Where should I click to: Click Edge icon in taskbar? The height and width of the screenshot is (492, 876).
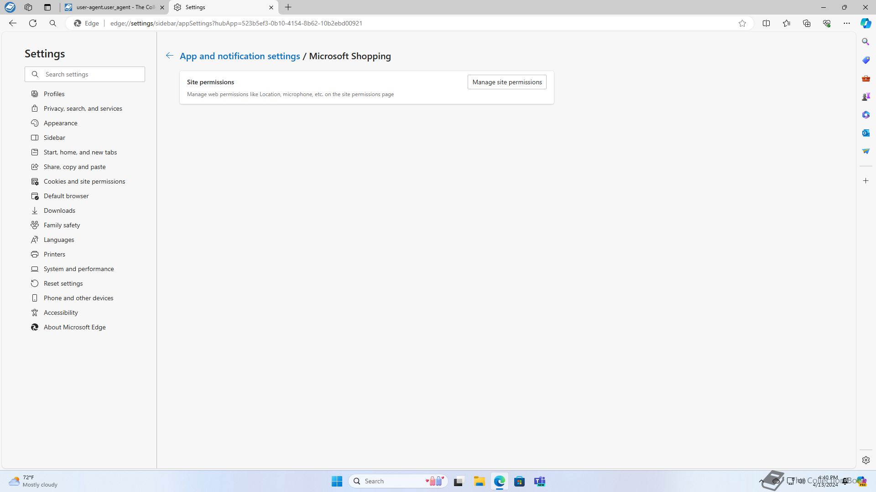[x=499, y=481]
